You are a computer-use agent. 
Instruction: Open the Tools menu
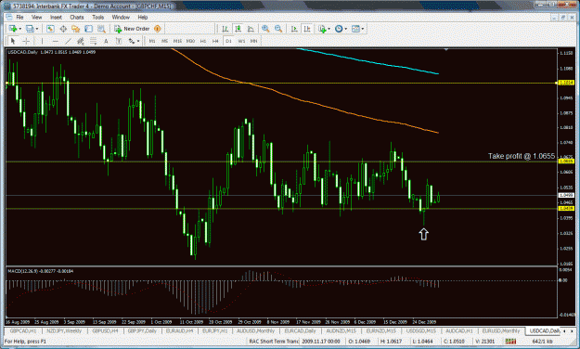(x=98, y=17)
